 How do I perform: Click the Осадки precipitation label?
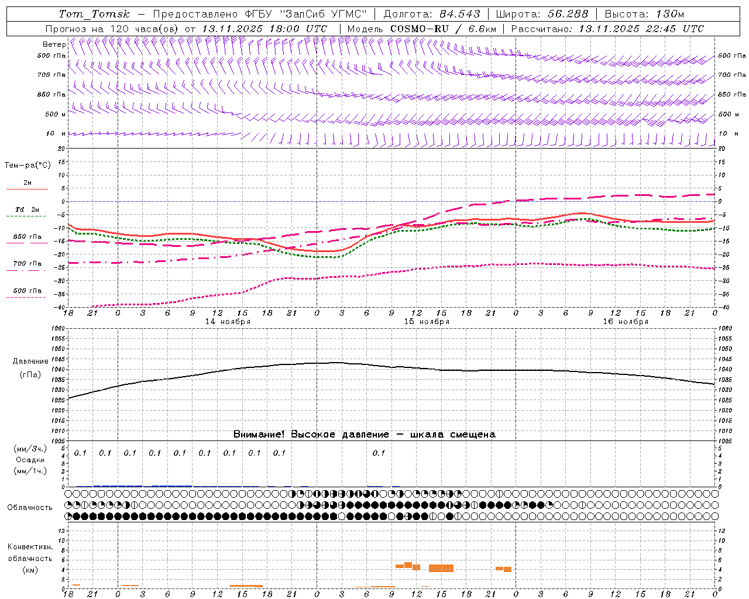[30, 460]
